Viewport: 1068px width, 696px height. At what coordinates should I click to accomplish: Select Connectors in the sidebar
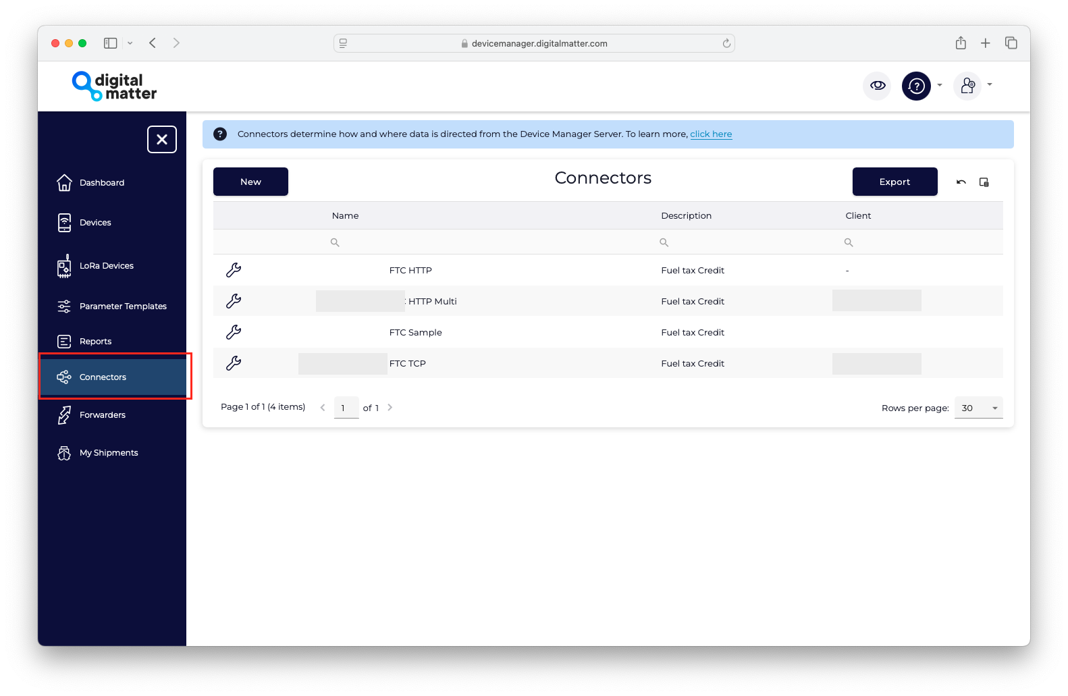click(112, 377)
